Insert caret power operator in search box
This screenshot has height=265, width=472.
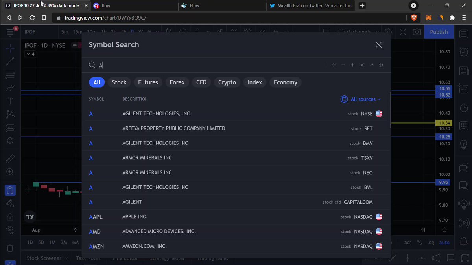point(372,65)
